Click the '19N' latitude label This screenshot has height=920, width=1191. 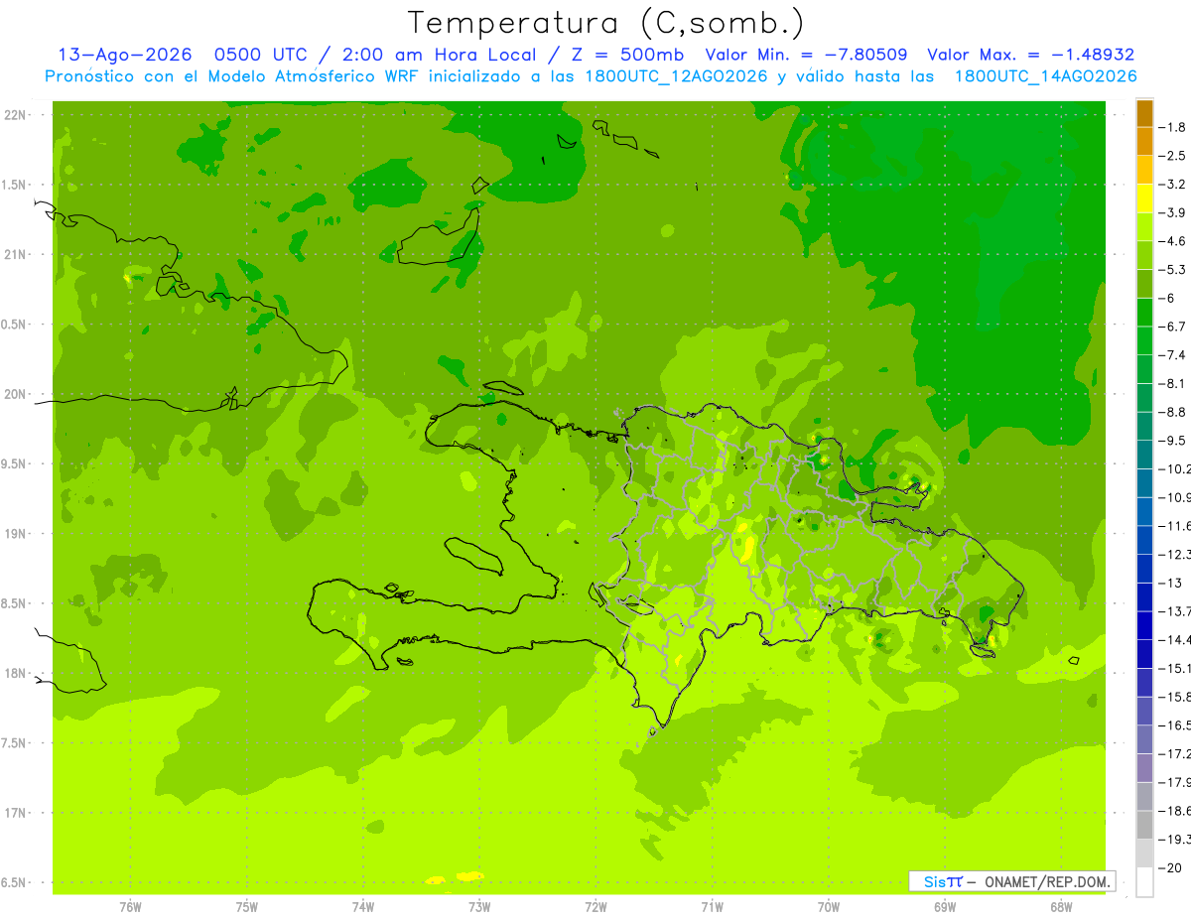point(15,534)
